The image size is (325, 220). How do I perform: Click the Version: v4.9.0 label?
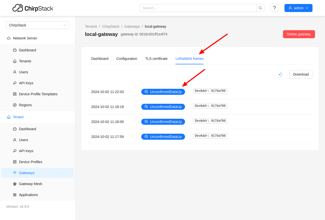coord(17,207)
